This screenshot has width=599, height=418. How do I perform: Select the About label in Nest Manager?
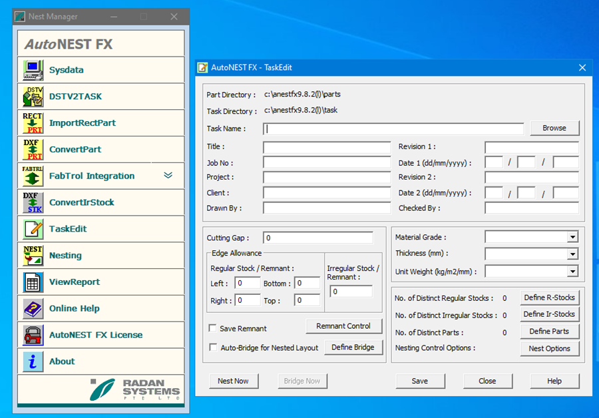point(62,361)
